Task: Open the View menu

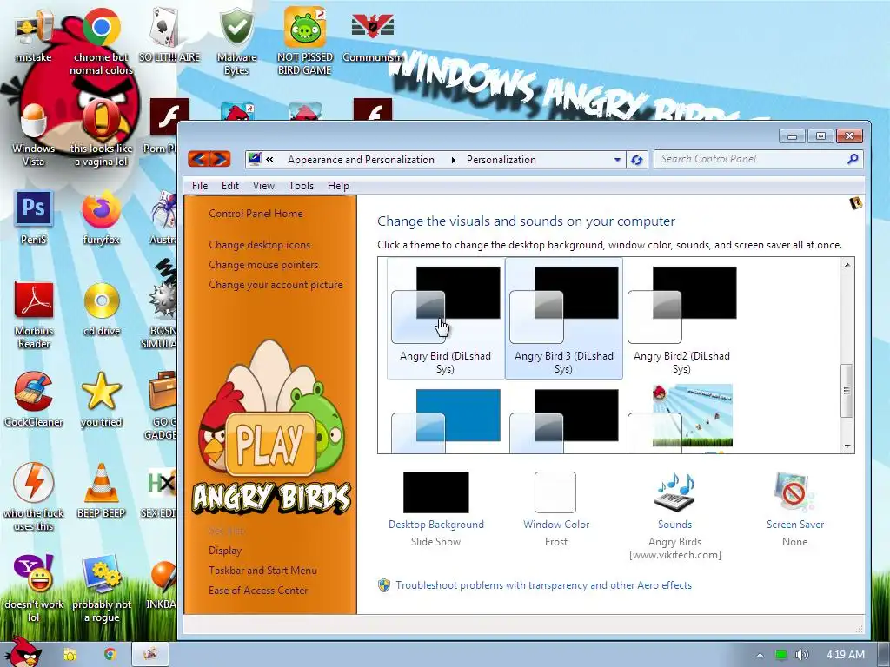Action: [263, 186]
